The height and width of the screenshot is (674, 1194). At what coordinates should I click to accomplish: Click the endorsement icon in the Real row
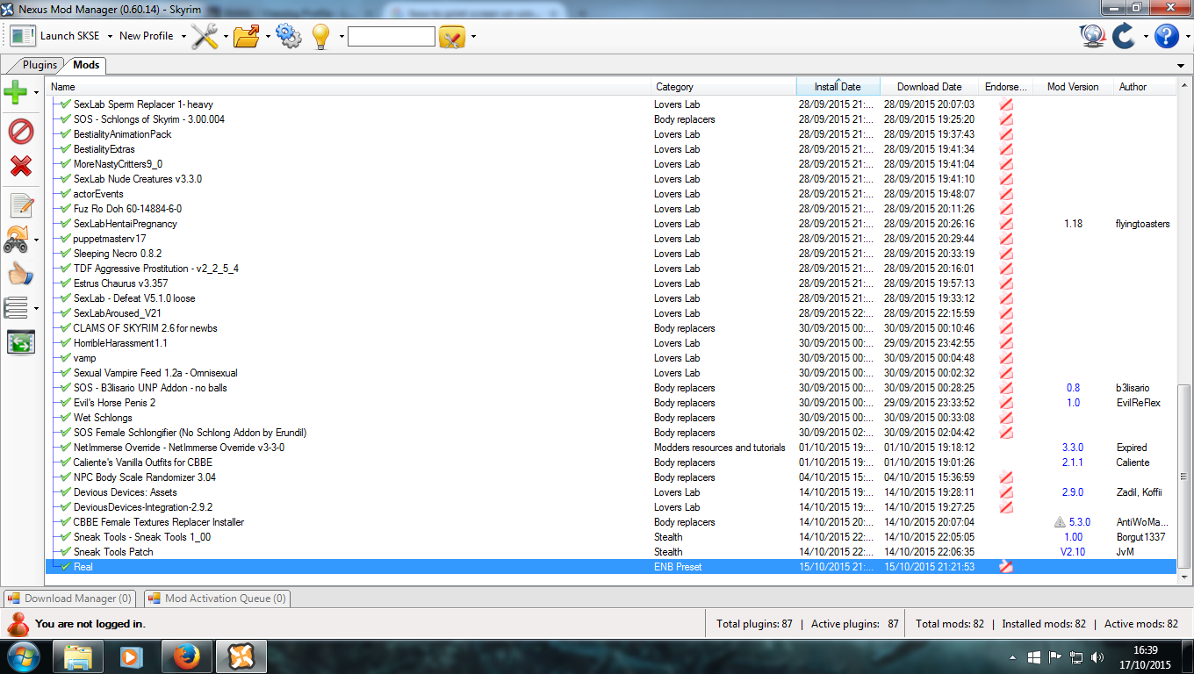pos(1006,567)
